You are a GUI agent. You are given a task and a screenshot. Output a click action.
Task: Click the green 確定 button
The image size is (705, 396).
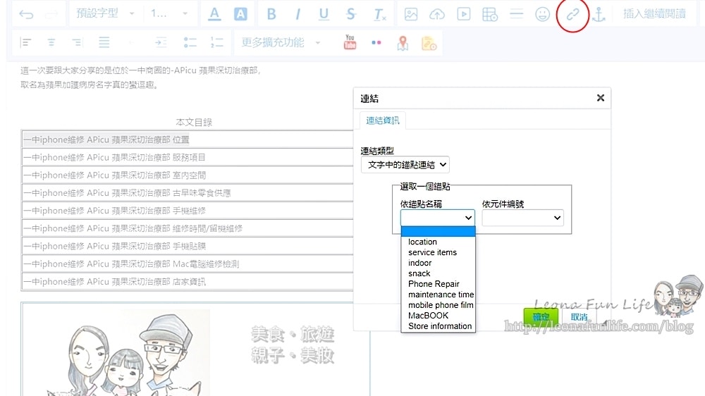point(540,317)
